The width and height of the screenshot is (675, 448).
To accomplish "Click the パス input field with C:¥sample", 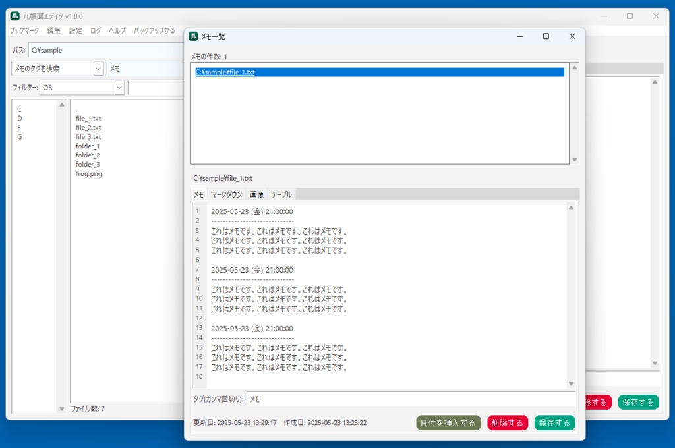I will coord(106,50).
